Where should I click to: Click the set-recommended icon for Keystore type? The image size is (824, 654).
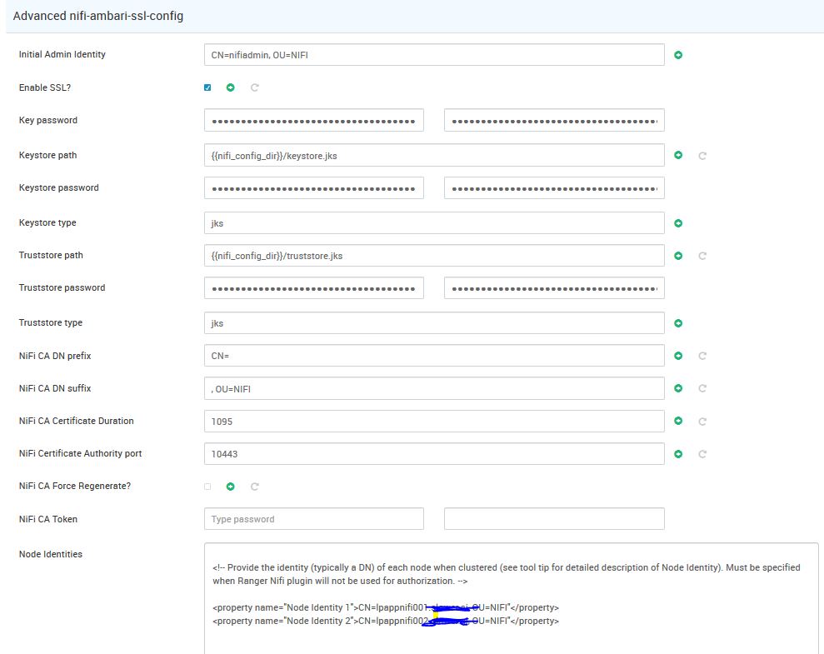pyautogui.click(x=678, y=223)
